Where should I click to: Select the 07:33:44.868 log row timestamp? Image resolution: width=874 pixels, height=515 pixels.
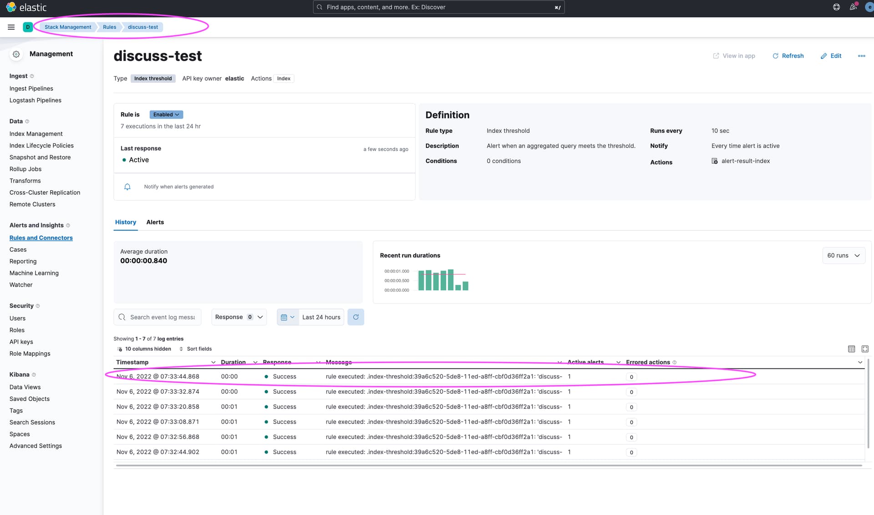coord(158,377)
